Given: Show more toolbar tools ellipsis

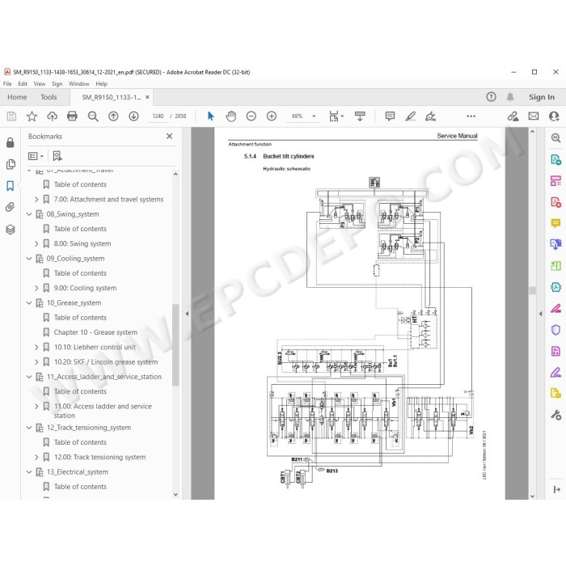Looking at the screenshot, I should pyautogui.click(x=471, y=116).
